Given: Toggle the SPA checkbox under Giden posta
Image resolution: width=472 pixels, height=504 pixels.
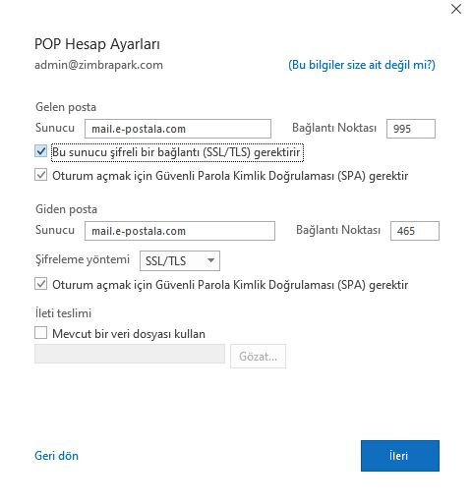Looking at the screenshot, I should pyautogui.click(x=41, y=284).
